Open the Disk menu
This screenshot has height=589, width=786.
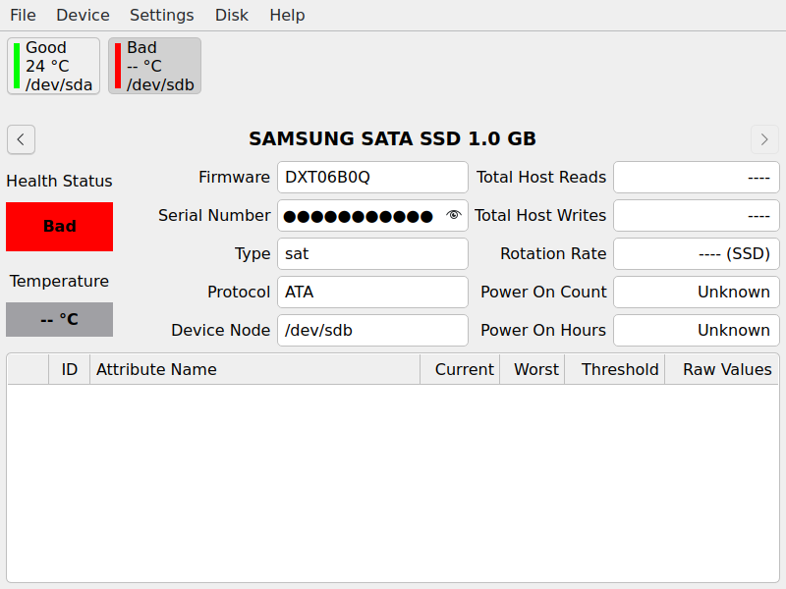(232, 16)
